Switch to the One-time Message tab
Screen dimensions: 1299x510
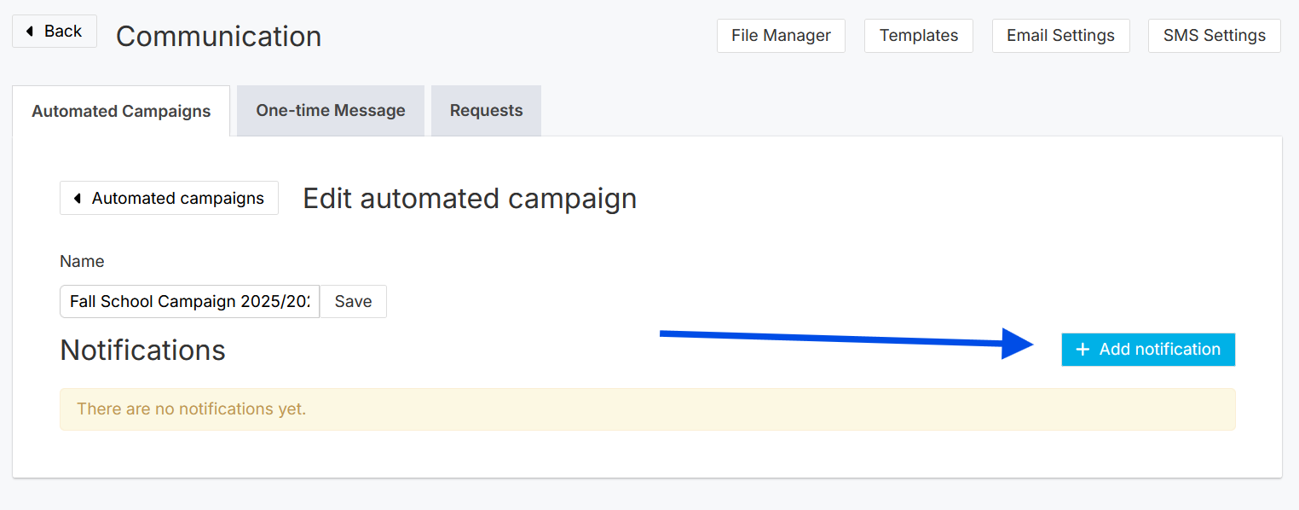click(x=331, y=111)
